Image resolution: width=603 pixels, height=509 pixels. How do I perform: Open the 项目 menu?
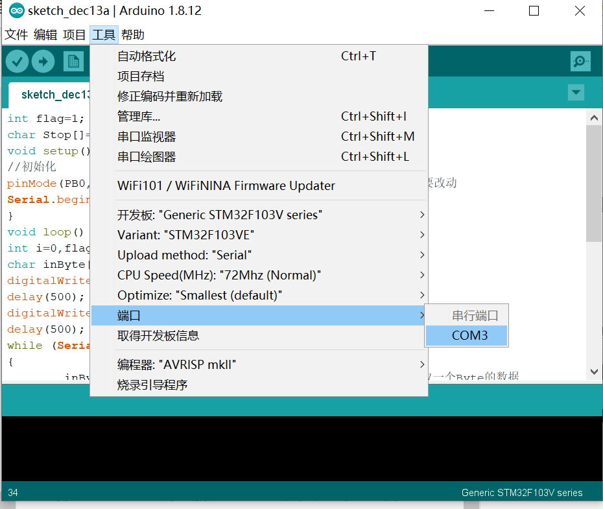[x=74, y=34]
